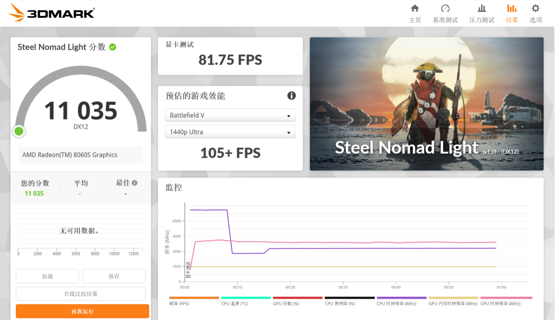The image size is (555, 320).
Task: Open 基准测试 benchmark gauge icon
Action: [x=445, y=9]
